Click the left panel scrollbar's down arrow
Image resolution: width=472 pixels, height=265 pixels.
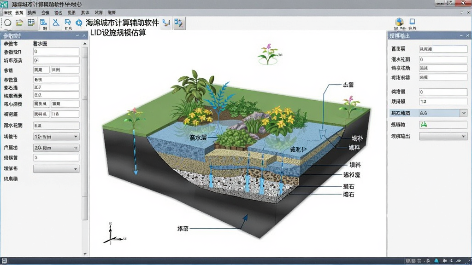(85, 254)
